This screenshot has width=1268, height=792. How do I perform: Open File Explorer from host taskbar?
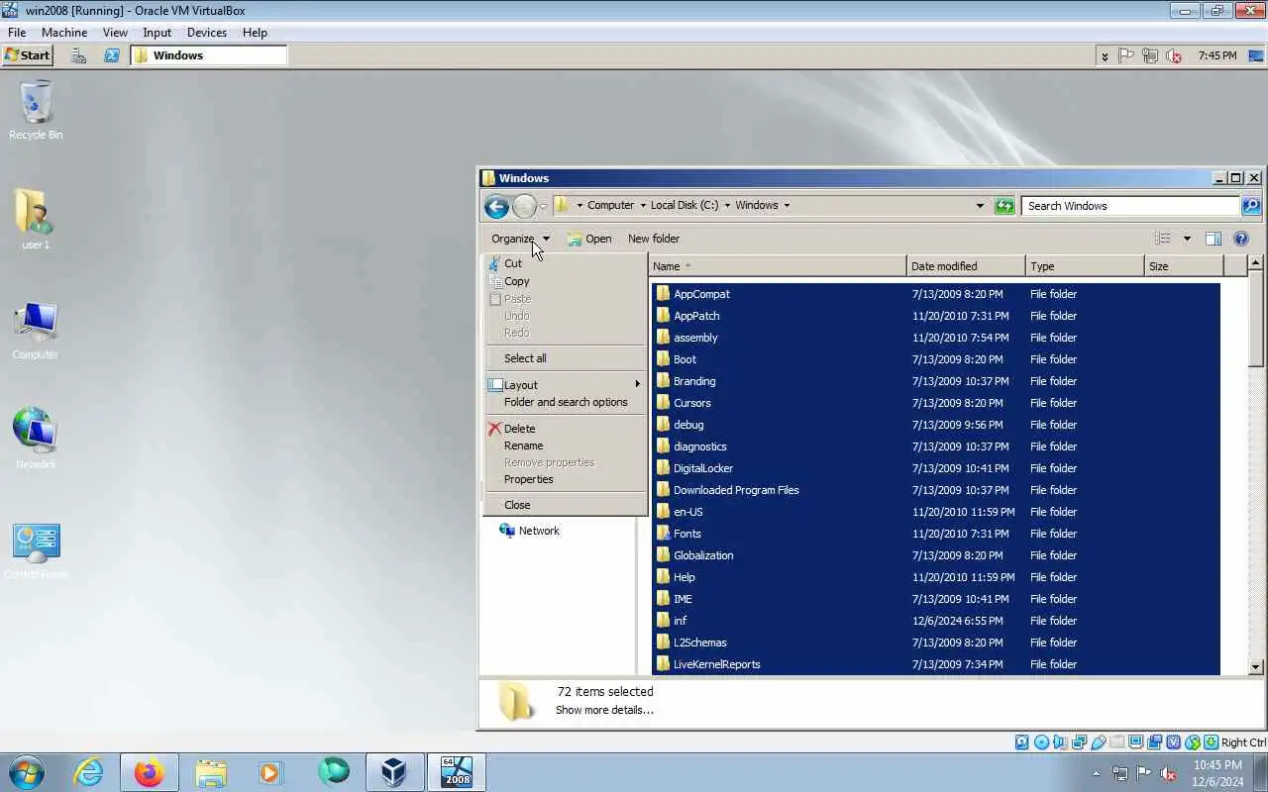(x=211, y=772)
